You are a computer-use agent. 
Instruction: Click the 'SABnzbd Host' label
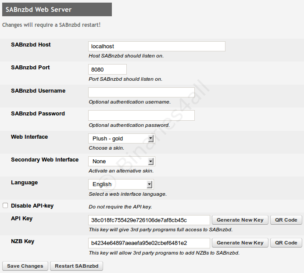[x=31, y=45]
